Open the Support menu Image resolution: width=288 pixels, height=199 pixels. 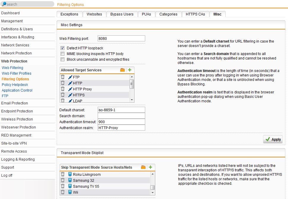pos(27,167)
